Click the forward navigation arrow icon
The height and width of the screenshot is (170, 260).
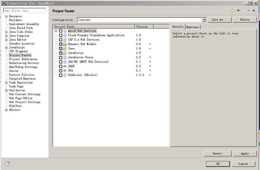(243, 11)
